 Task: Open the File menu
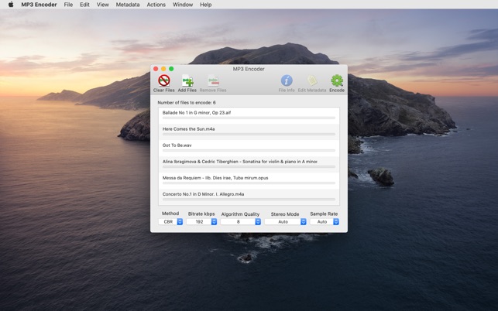coord(68,5)
